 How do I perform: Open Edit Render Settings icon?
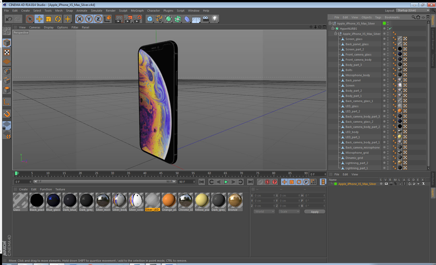[x=138, y=19]
